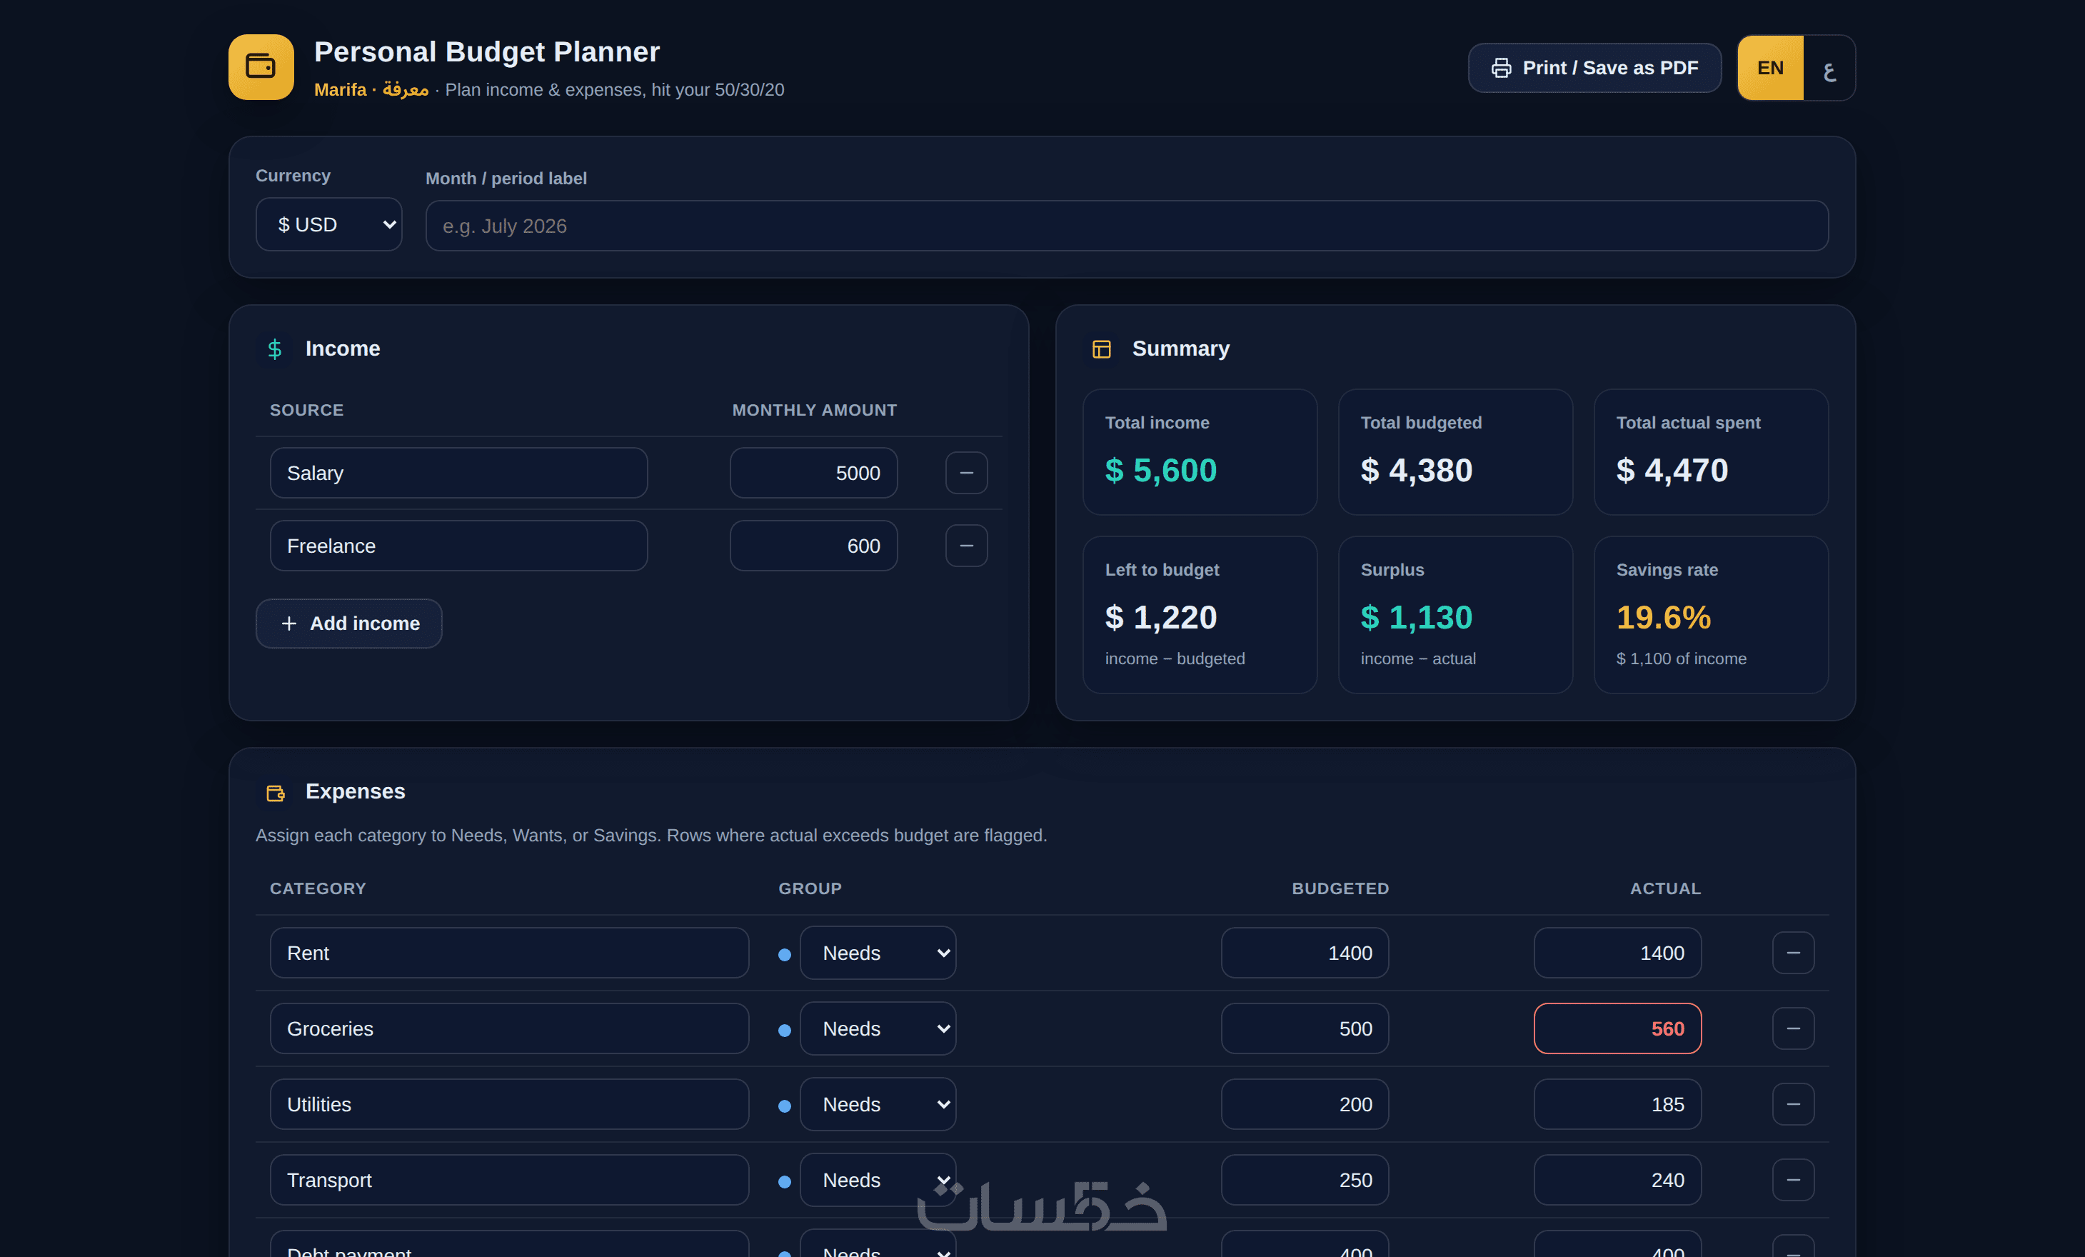Screen dimensions: 2085x1257
Task: Delete the Utilities expense row
Action: click(1793, 1103)
